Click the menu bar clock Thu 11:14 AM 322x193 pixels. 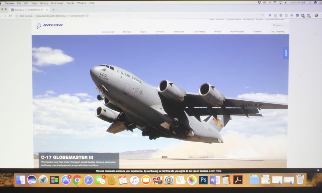click(x=297, y=3)
